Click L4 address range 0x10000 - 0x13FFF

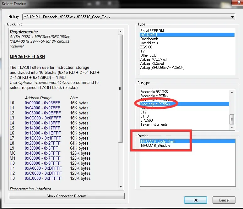coord(42,123)
